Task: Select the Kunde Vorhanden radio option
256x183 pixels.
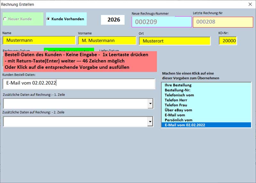Action: point(48,19)
